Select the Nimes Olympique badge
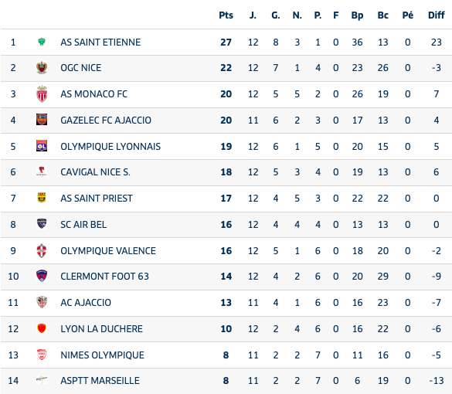452x394 pixels. 42,355
